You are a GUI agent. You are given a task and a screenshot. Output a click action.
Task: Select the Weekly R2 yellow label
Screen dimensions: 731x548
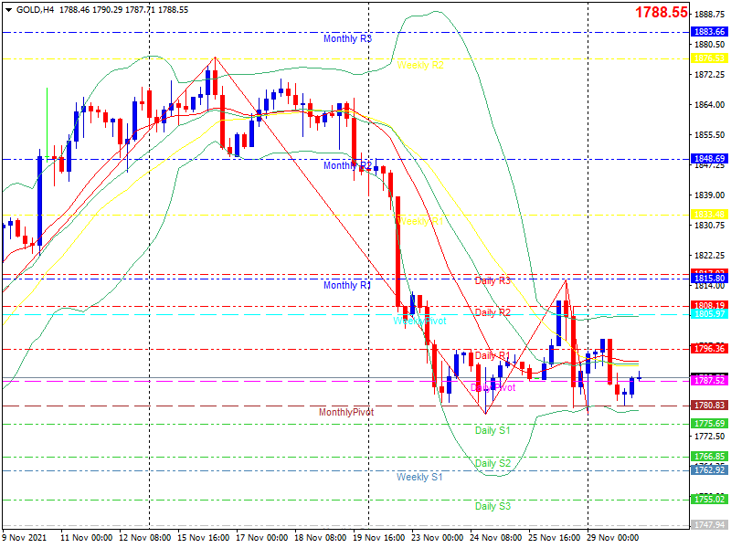(x=420, y=65)
